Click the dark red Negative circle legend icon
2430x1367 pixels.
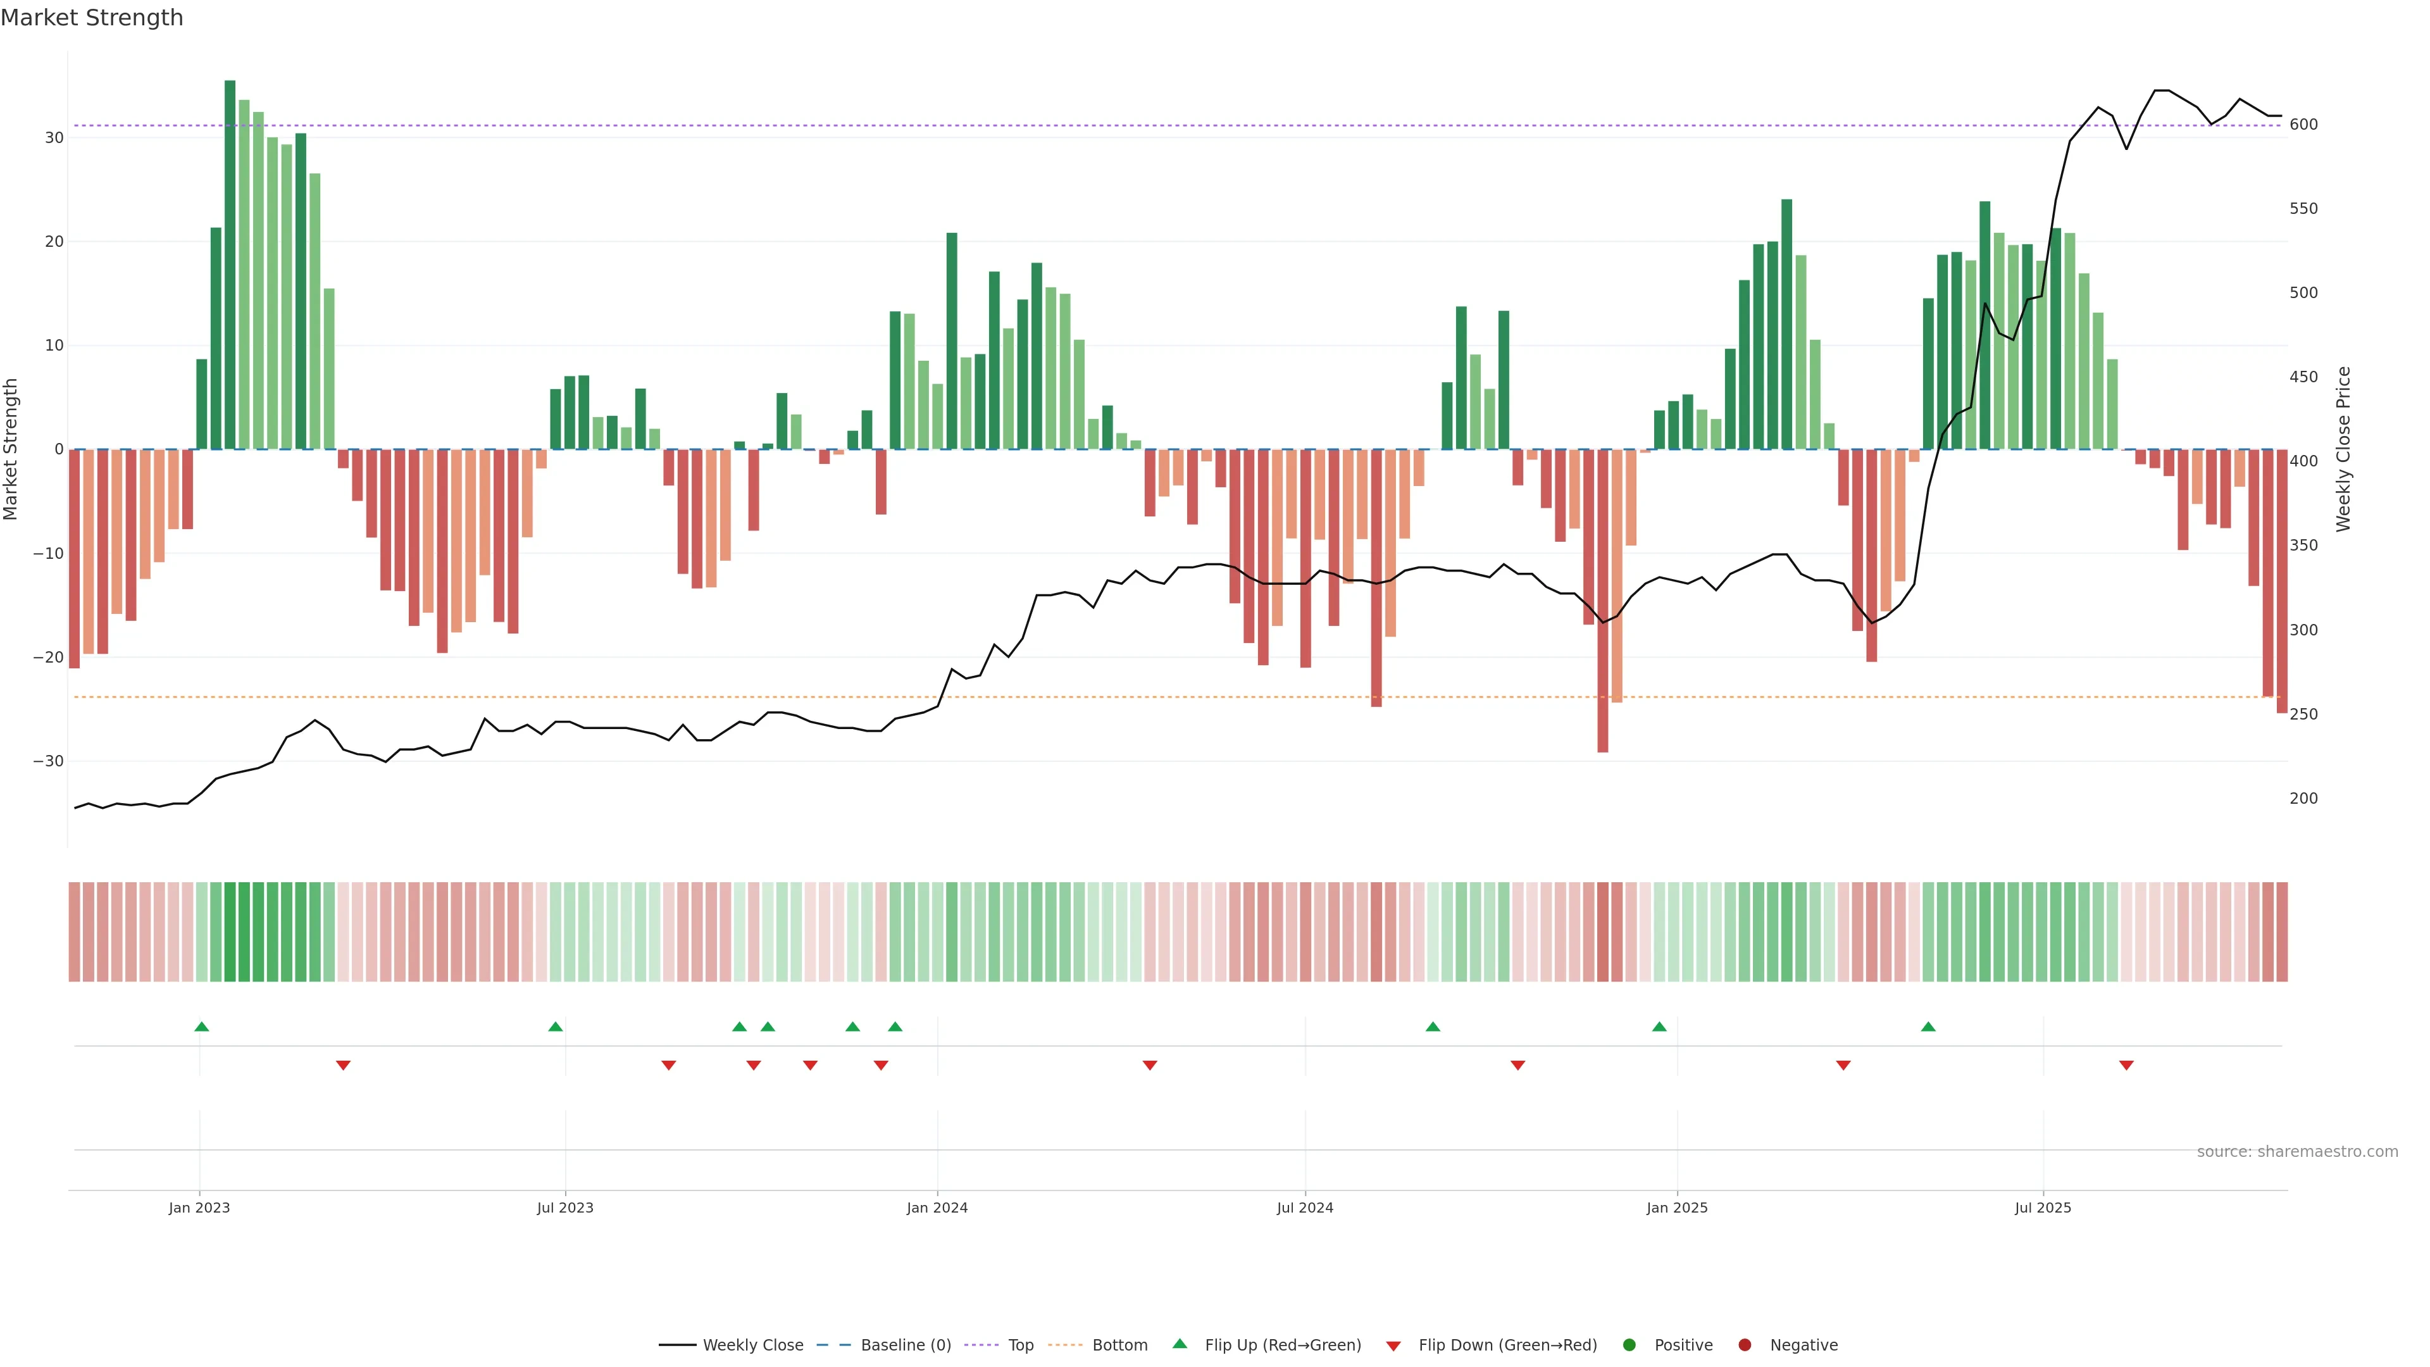(1744, 1345)
